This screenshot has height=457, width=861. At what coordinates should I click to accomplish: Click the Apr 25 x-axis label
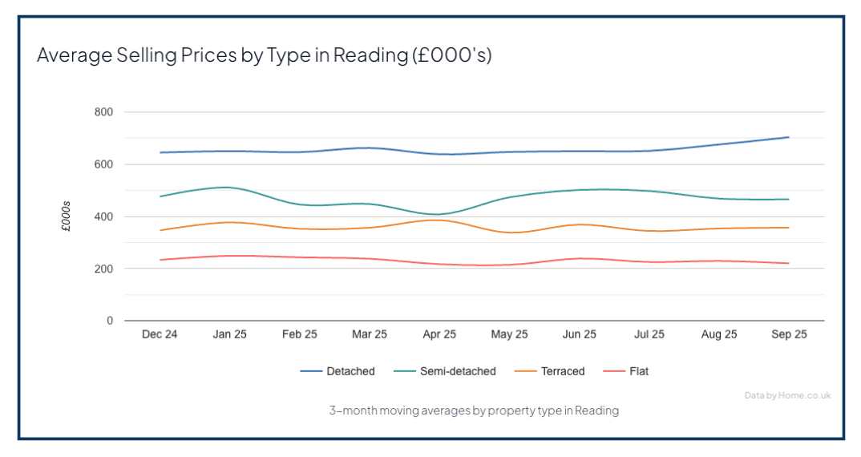[439, 335]
